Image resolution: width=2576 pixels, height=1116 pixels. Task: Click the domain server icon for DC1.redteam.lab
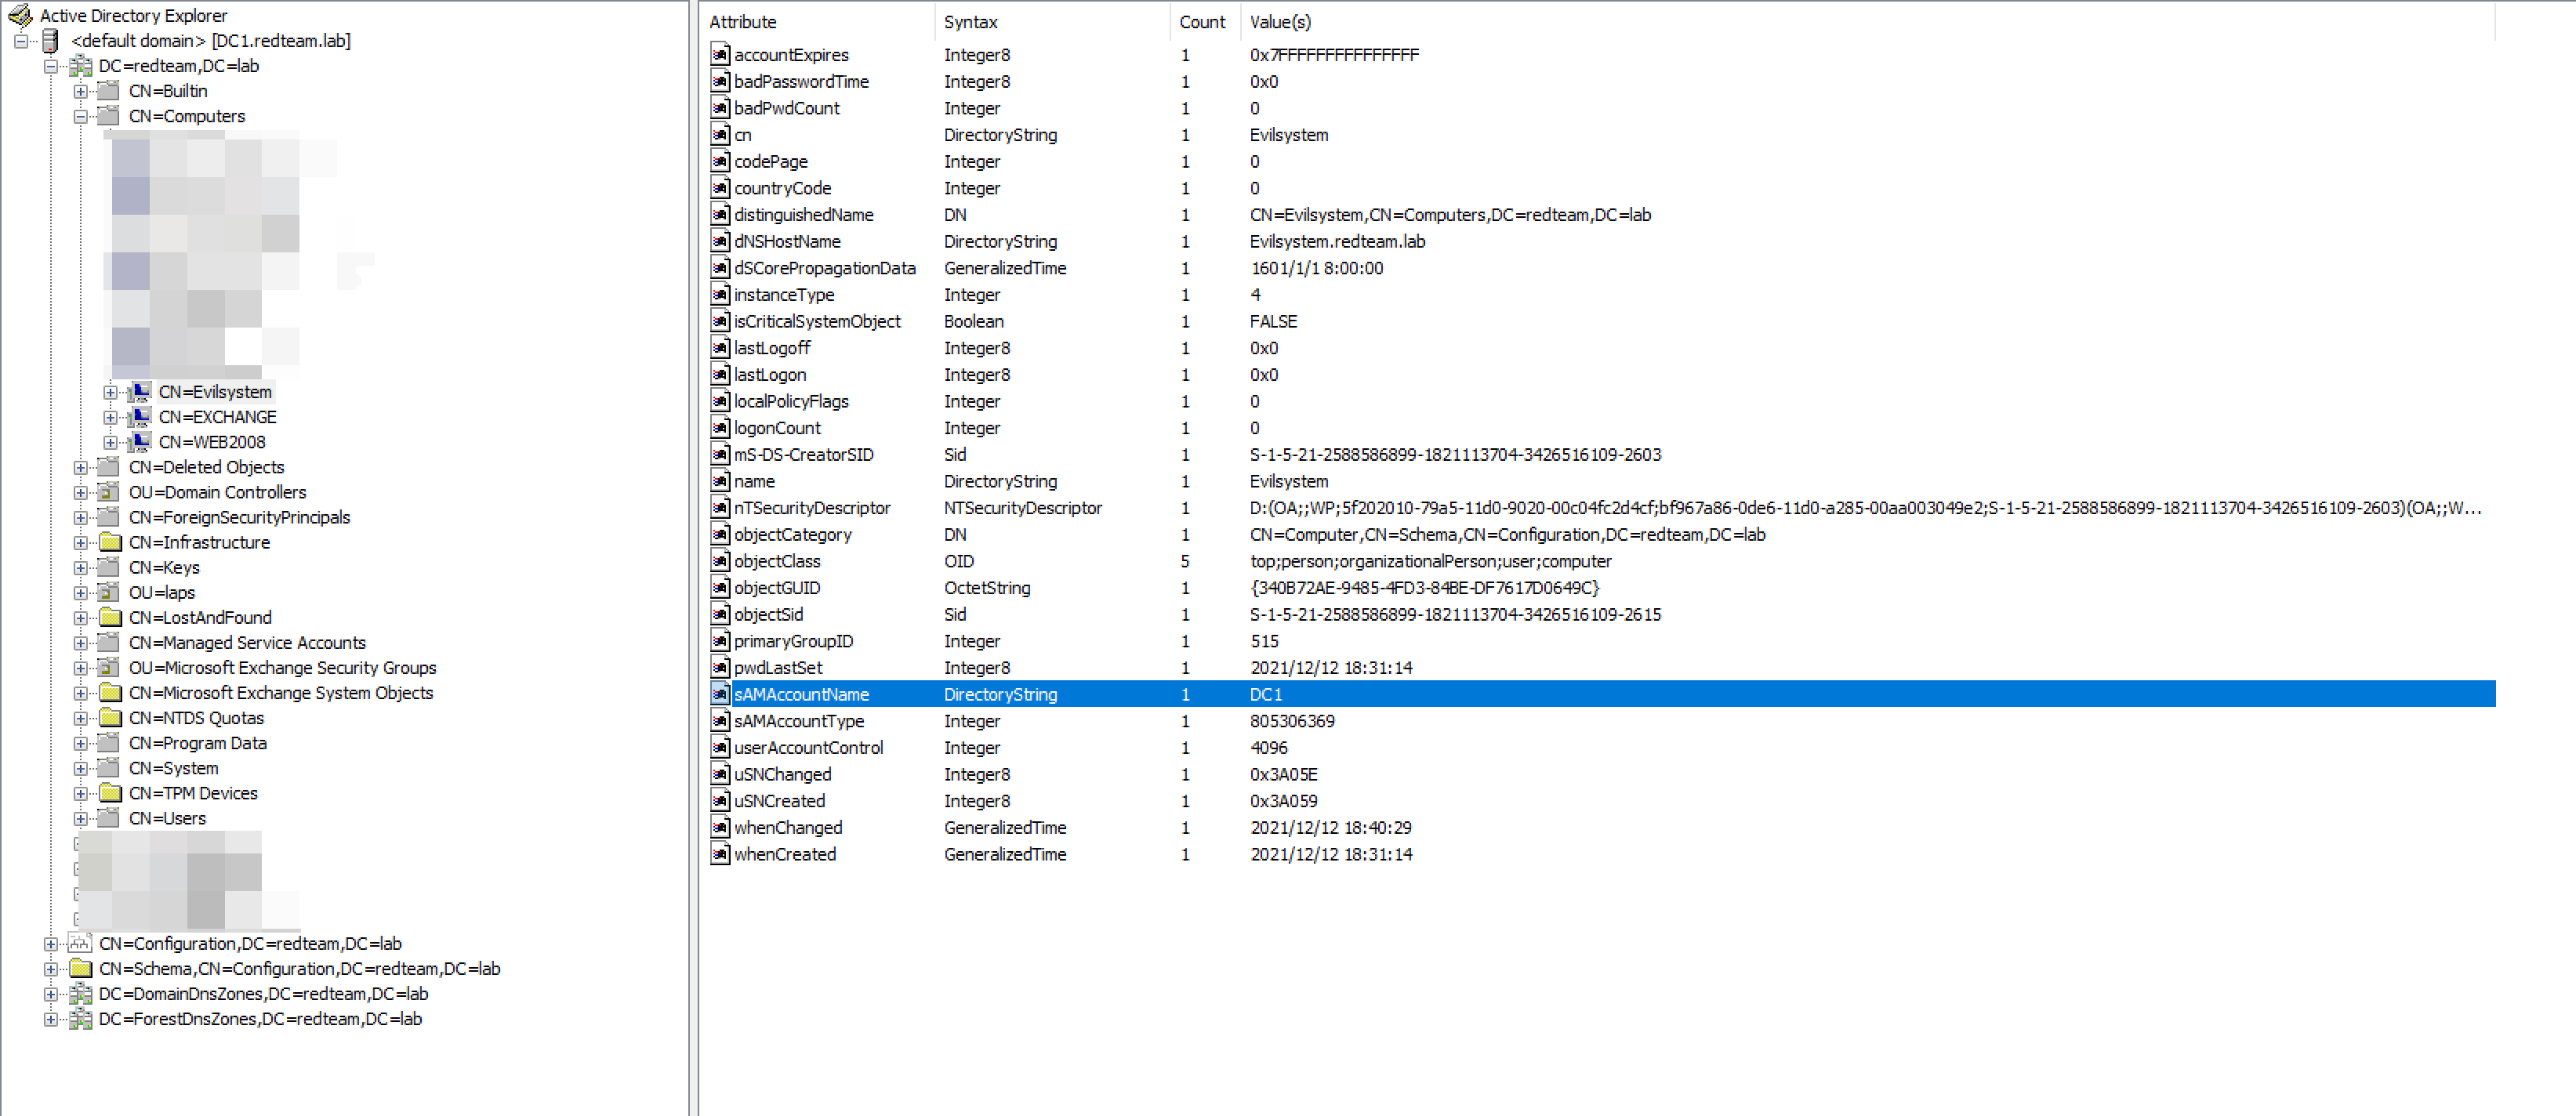tap(50, 41)
